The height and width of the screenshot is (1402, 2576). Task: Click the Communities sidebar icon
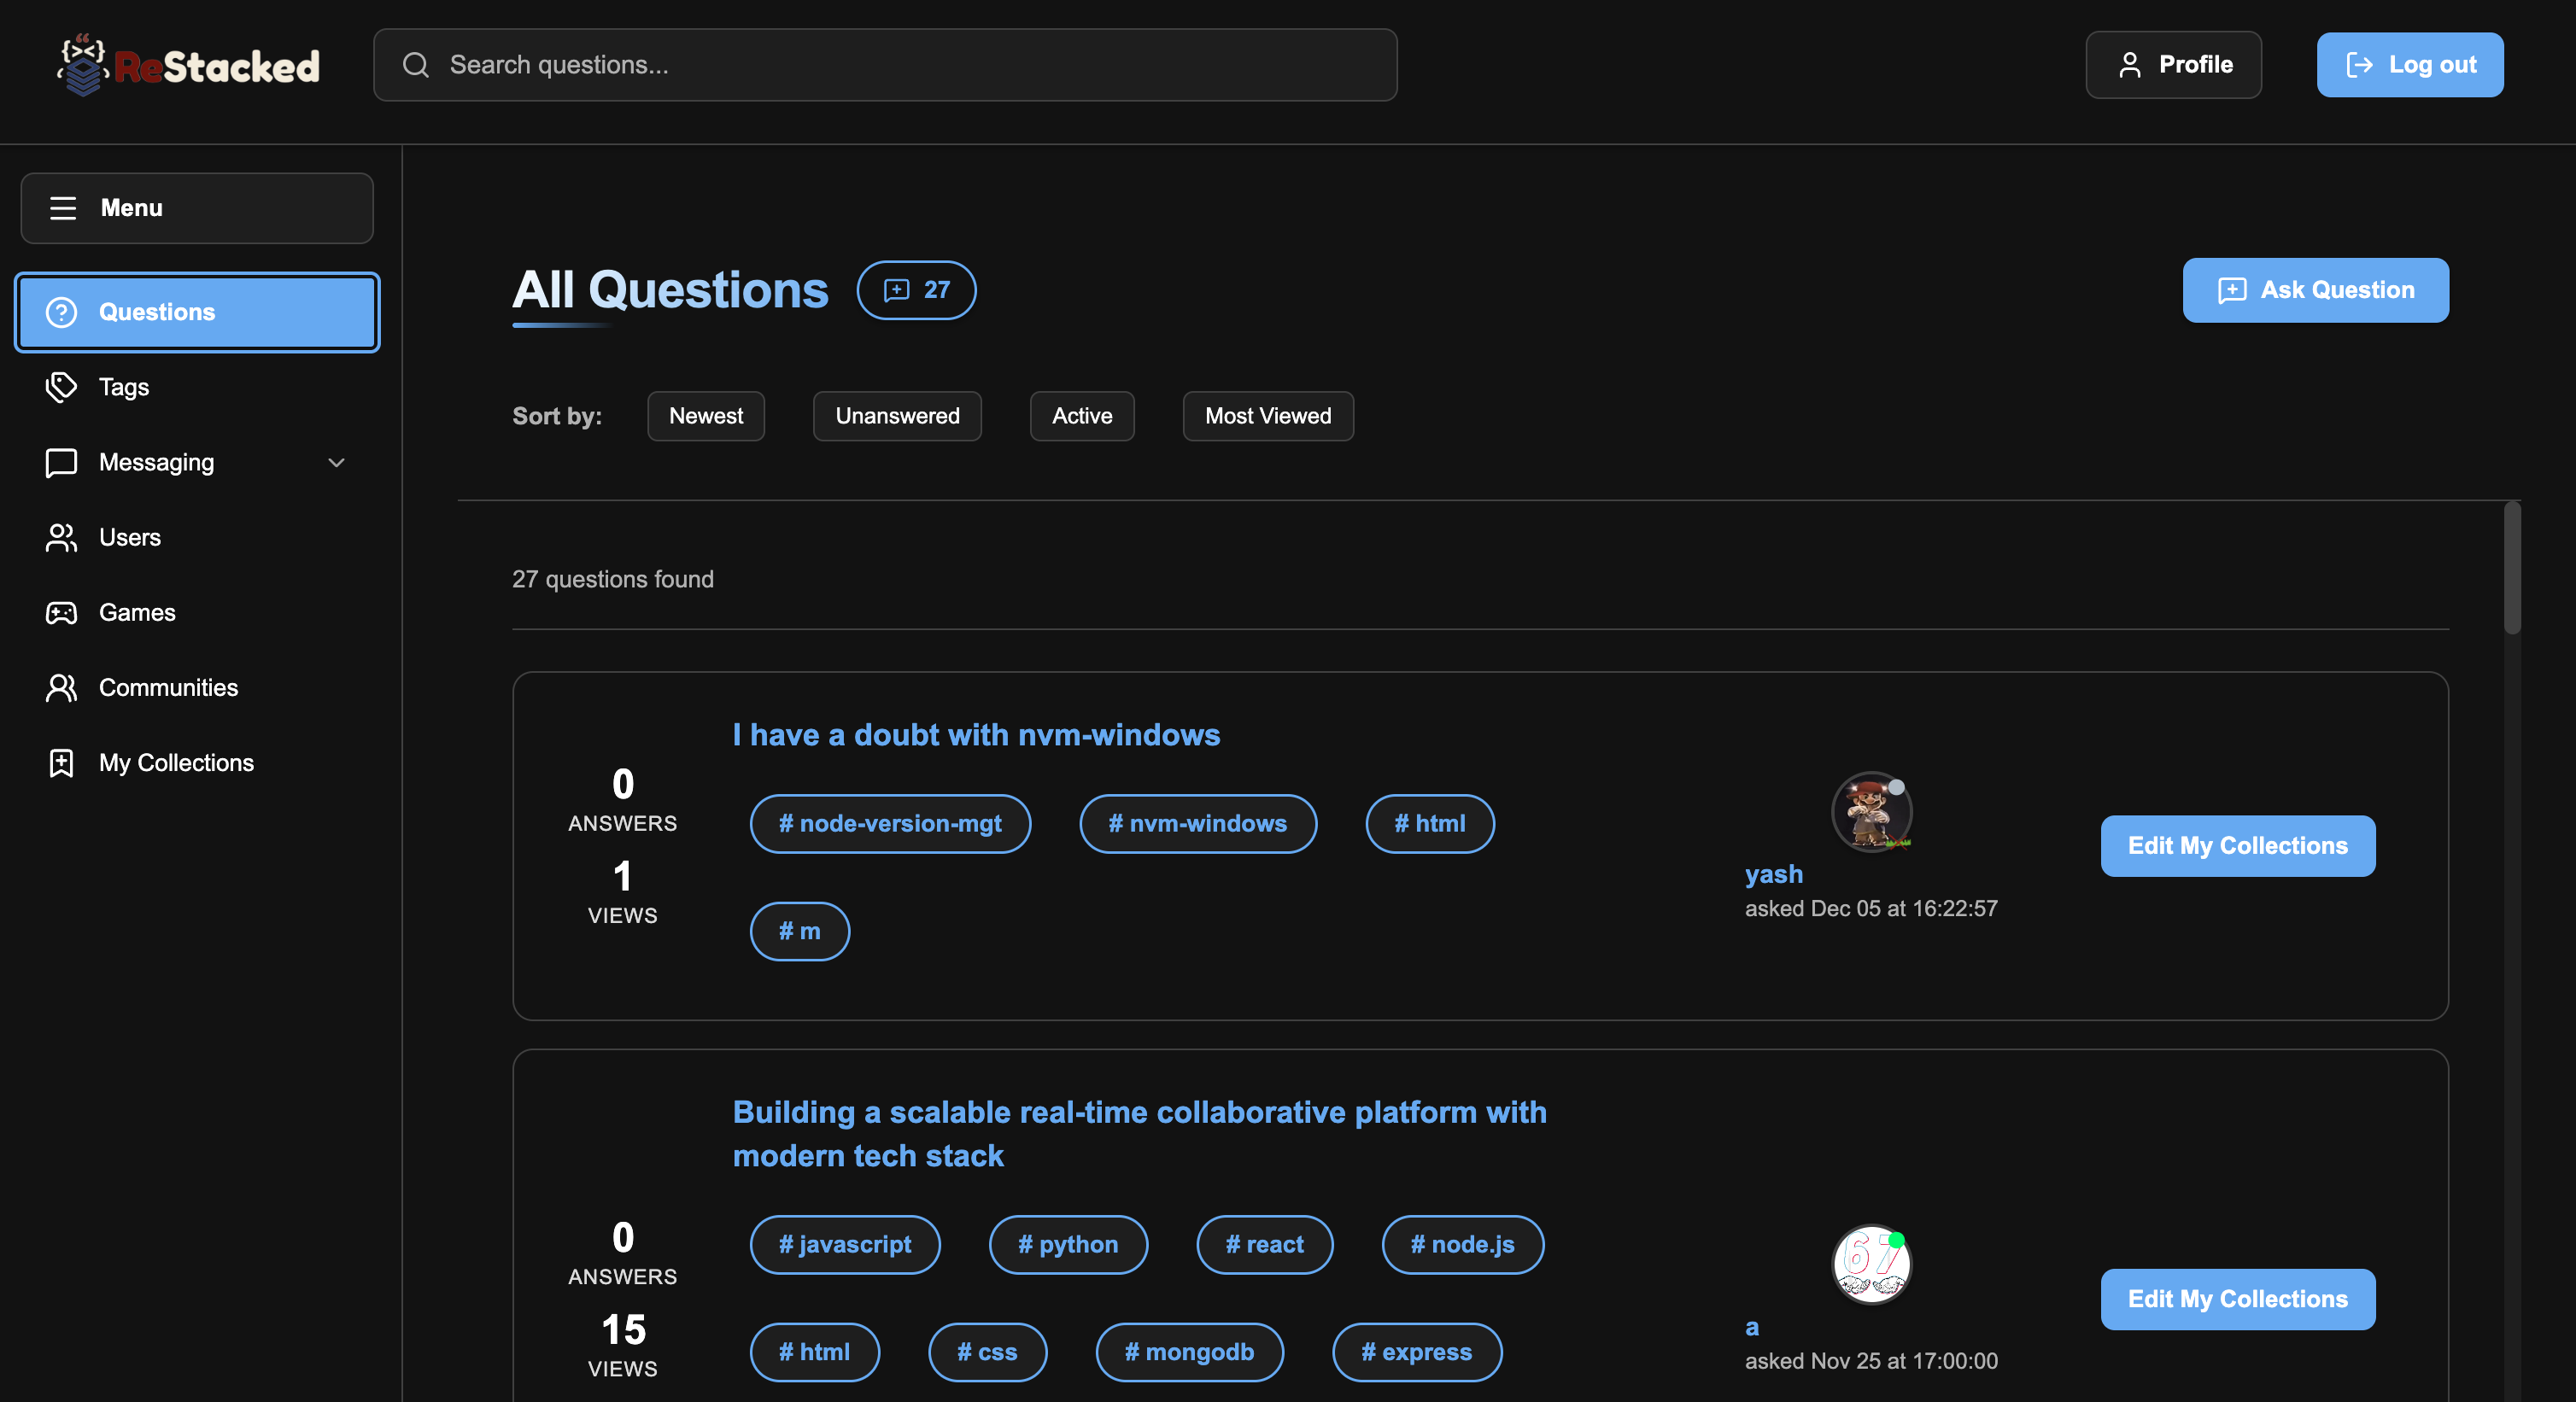point(61,688)
